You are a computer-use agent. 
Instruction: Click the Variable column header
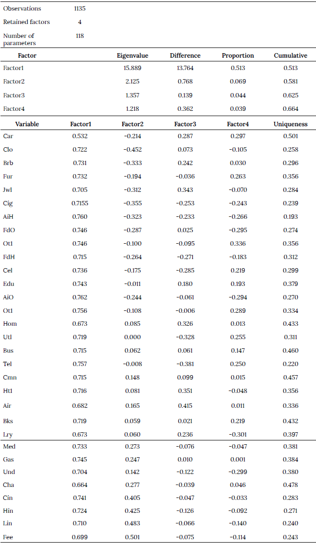[x=27, y=124]
